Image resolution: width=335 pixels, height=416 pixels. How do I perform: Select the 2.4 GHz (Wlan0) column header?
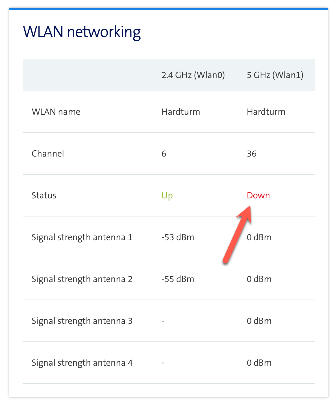tap(193, 75)
